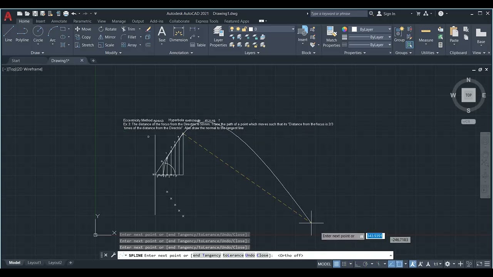
Task: Click the MODEL space button
Action: coord(324,264)
